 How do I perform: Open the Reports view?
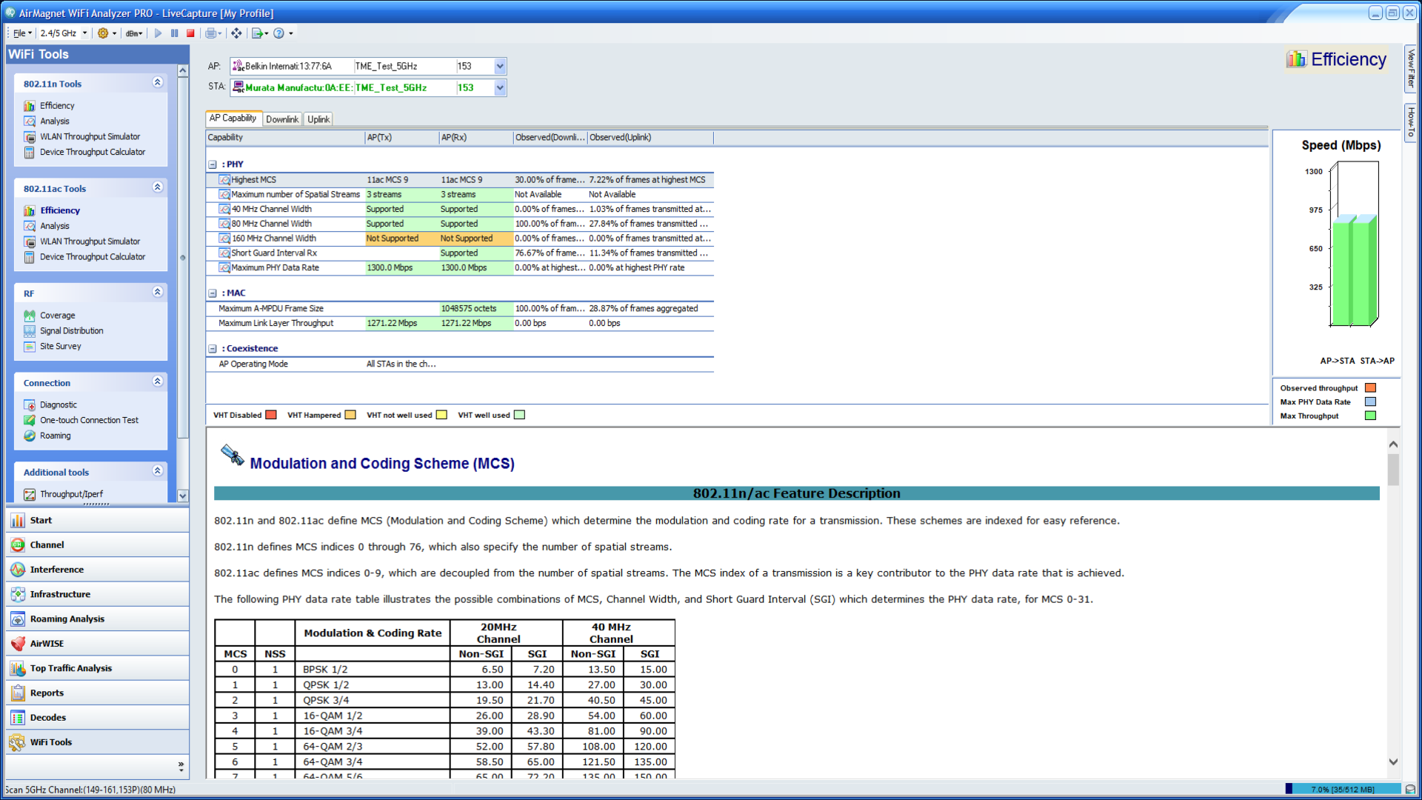click(x=48, y=693)
